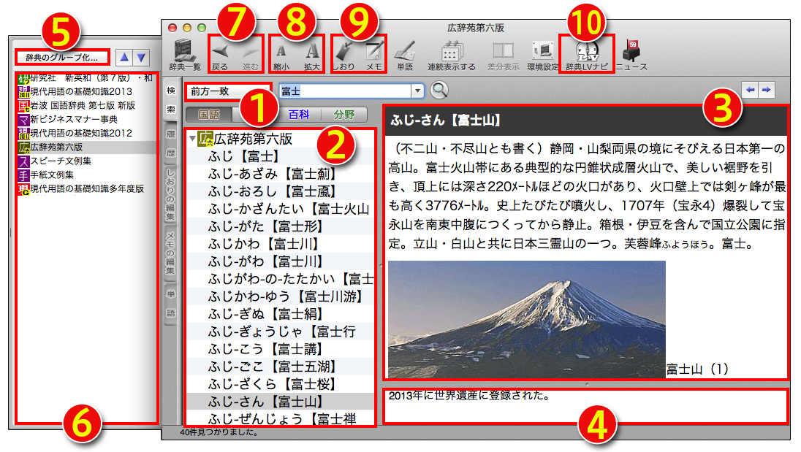Select 手紙文例集 dictionary
The width and height of the screenshot is (801, 452).
click(87, 175)
